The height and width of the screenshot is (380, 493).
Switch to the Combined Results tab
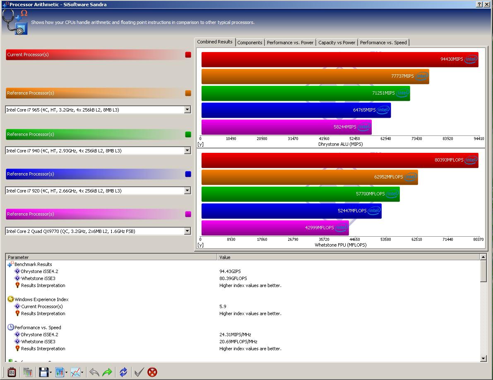coord(215,42)
